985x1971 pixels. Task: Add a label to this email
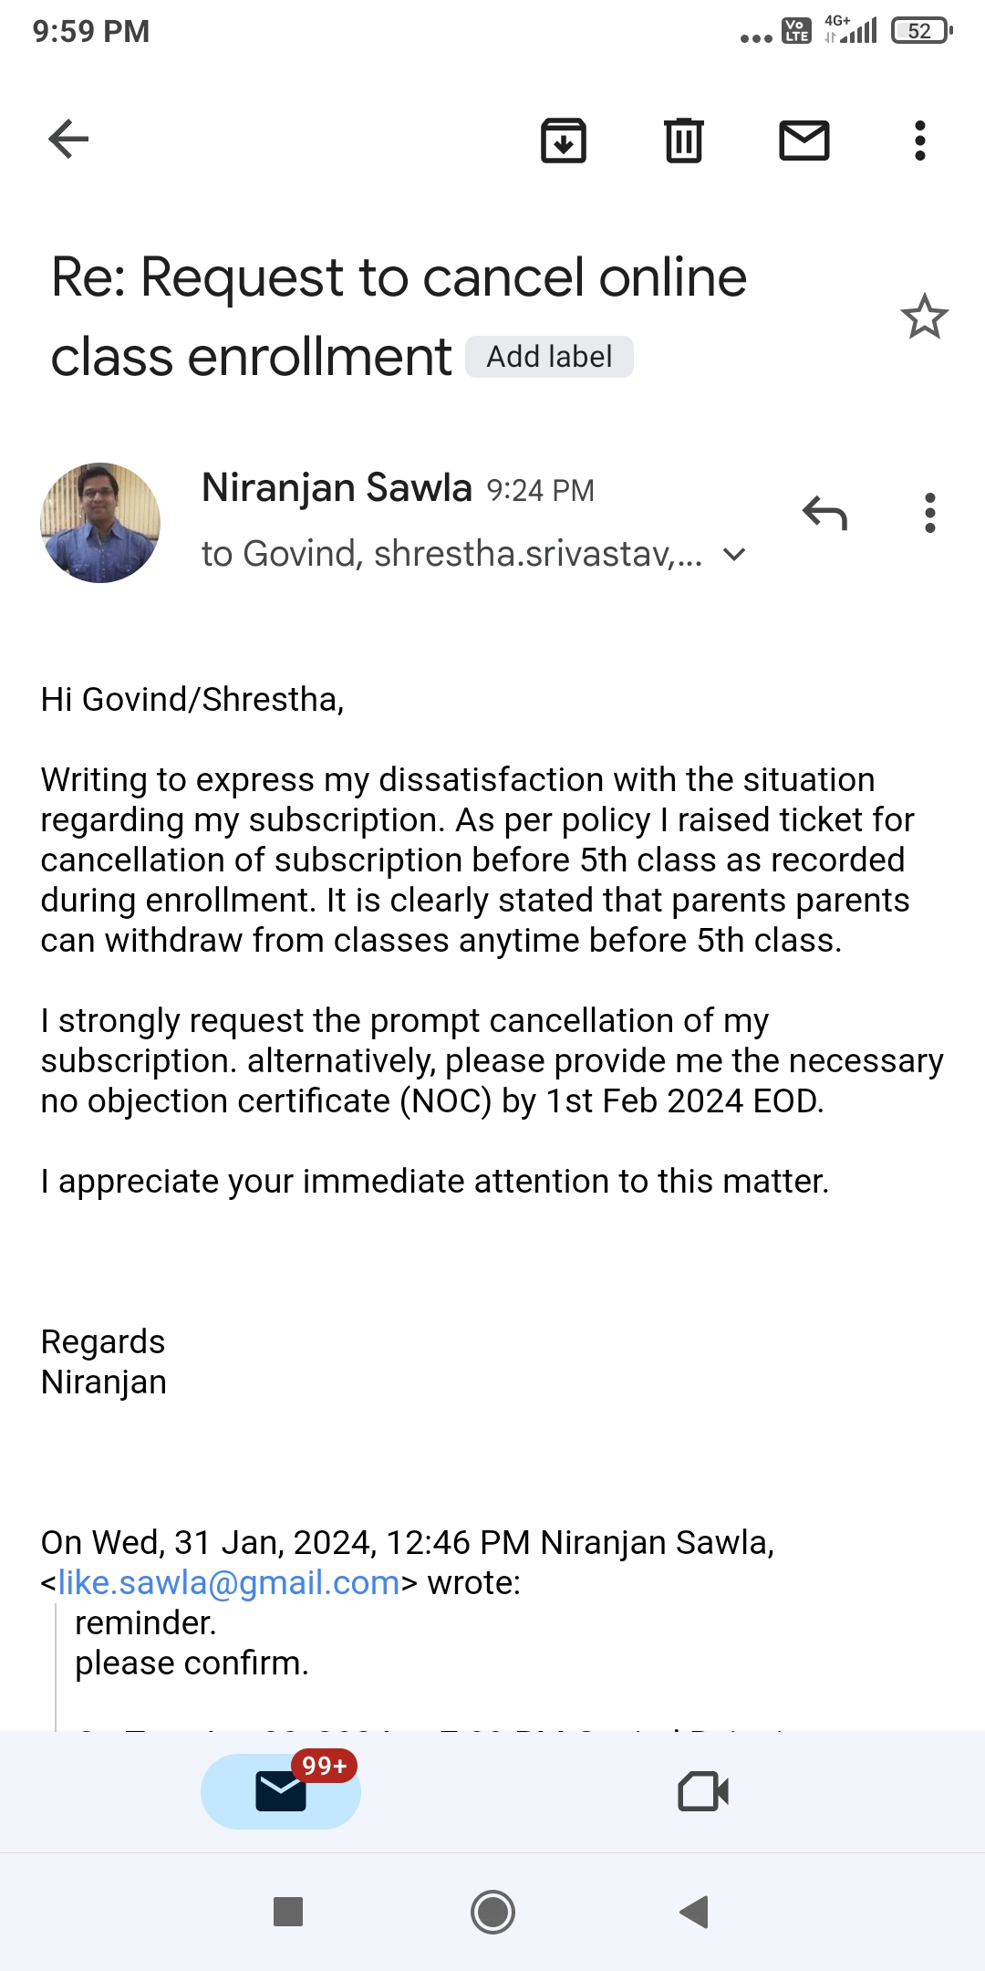coord(549,357)
